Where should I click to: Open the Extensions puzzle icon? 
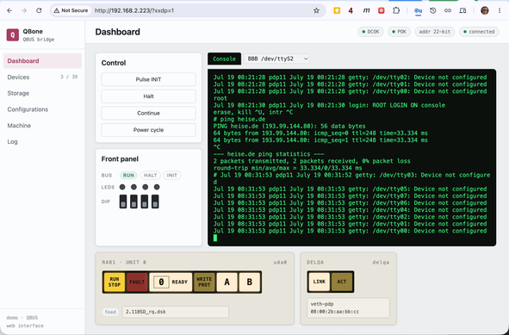(396, 10)
